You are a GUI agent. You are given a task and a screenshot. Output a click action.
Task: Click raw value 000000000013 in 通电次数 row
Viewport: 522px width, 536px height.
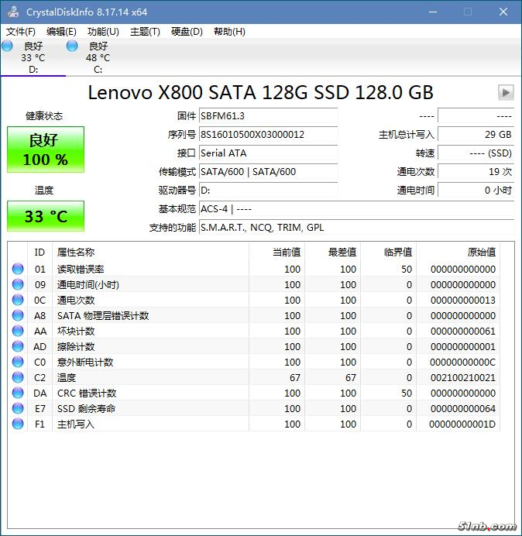(463, 300)
